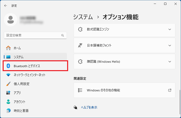Click the back arrow icon

coord(6,6)
